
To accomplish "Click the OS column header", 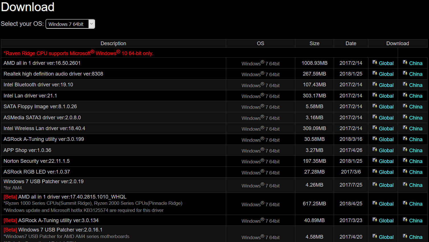I will point(261,43).
